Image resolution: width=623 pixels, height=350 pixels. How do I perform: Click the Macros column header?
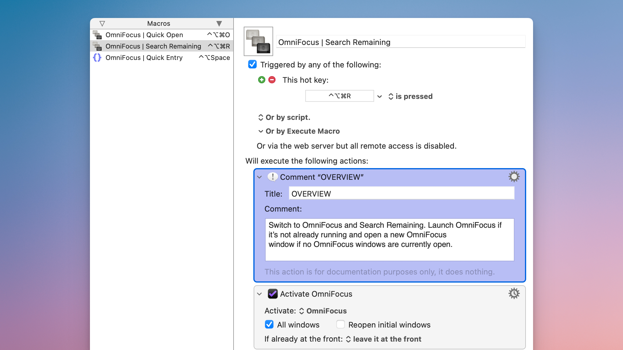coord(159,23)
